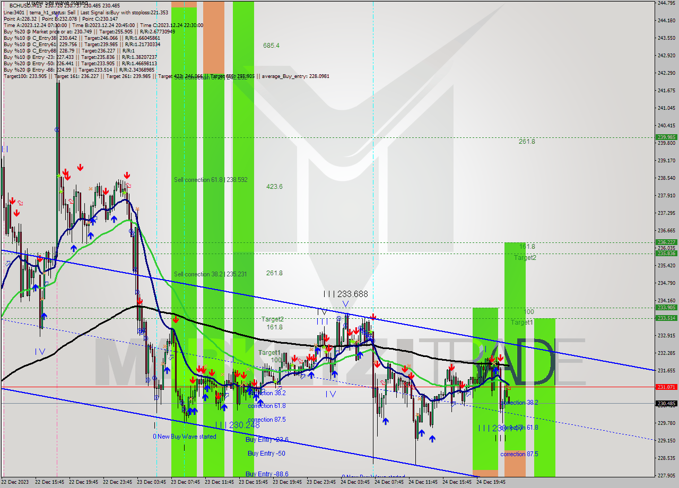Click the 'Buy Entry -88.6' label
Image resolution: width=679 pixels, height=488 pixels.
pos(267,474)
